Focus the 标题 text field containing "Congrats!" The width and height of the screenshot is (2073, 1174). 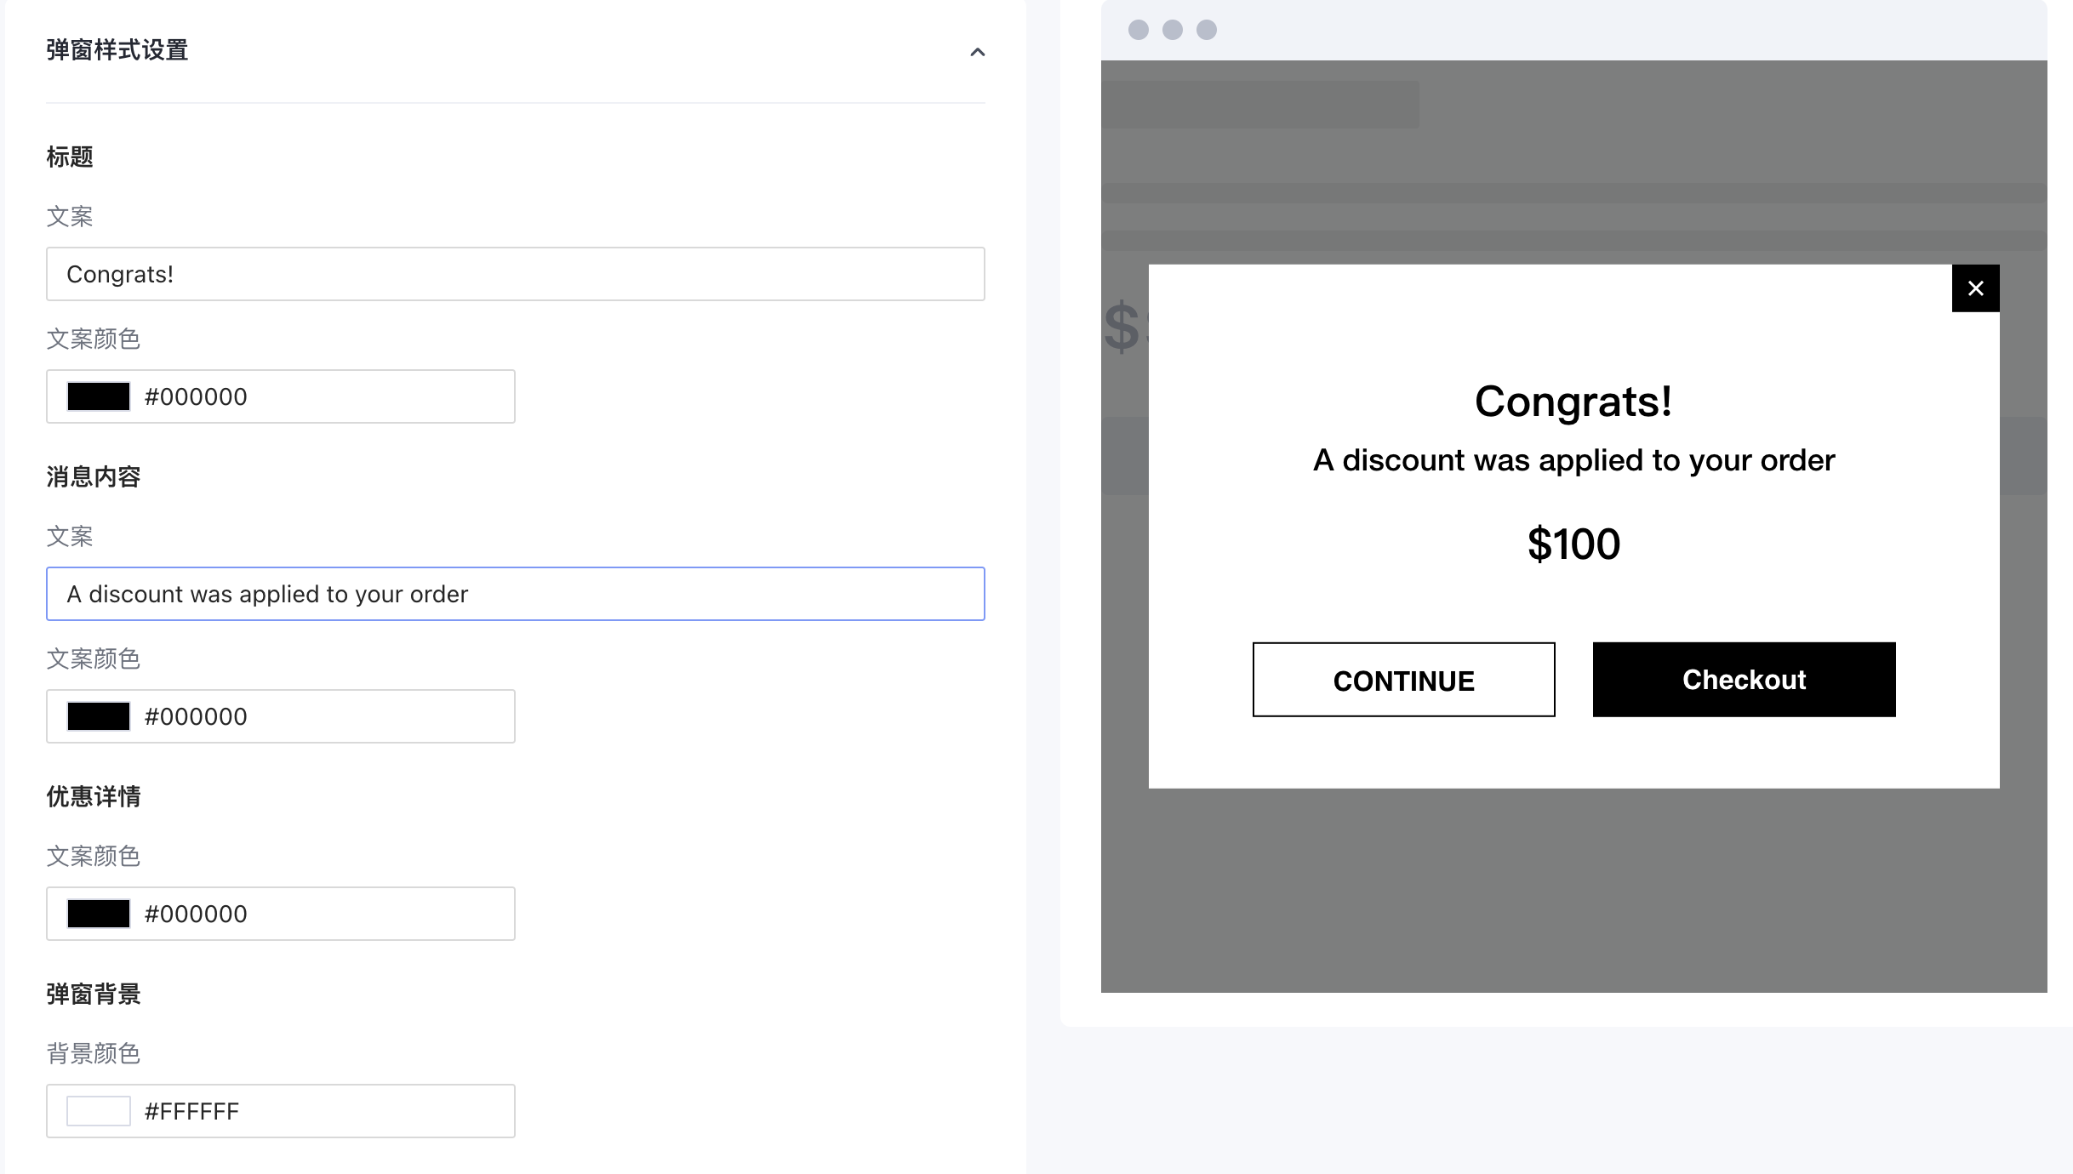(x=515, y=274)
